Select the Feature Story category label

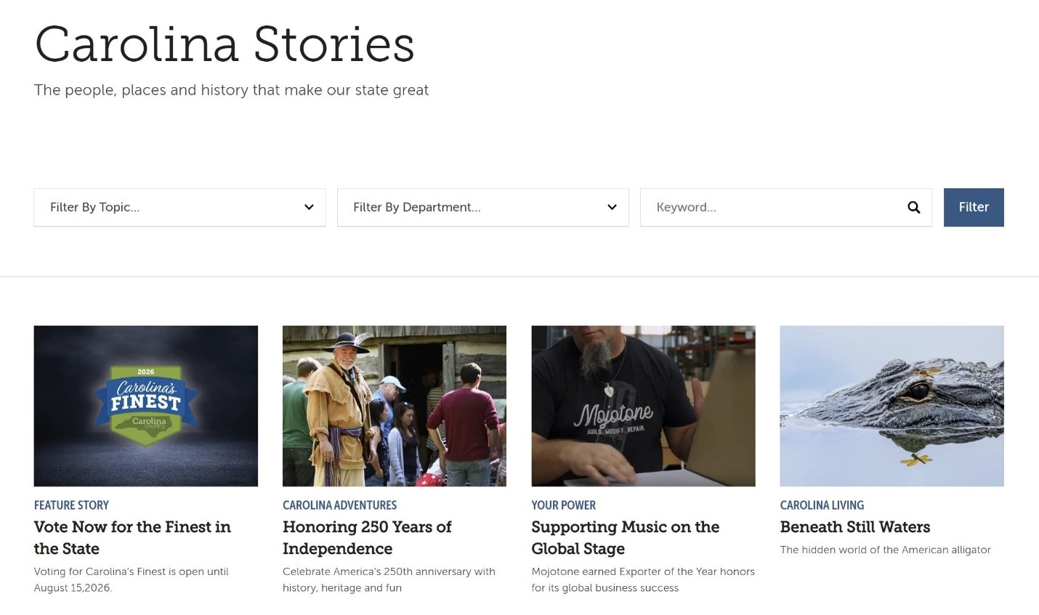[x=71, y=505]
